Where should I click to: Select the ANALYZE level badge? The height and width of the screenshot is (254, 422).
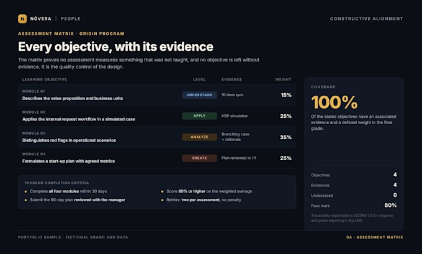(x=199, y=137)
